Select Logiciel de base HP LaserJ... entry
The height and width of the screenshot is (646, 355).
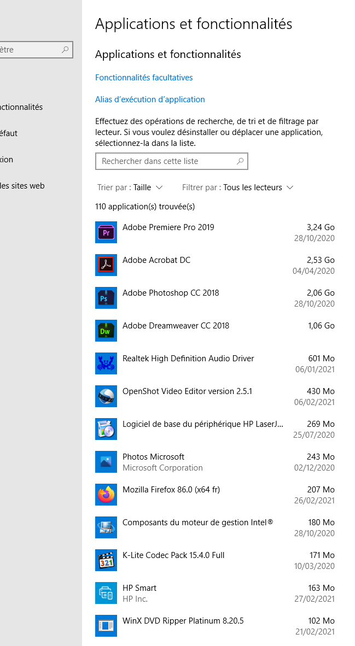(215, 429)
